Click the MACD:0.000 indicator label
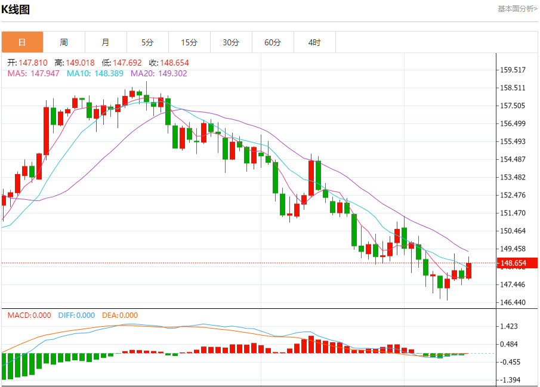 29,315
